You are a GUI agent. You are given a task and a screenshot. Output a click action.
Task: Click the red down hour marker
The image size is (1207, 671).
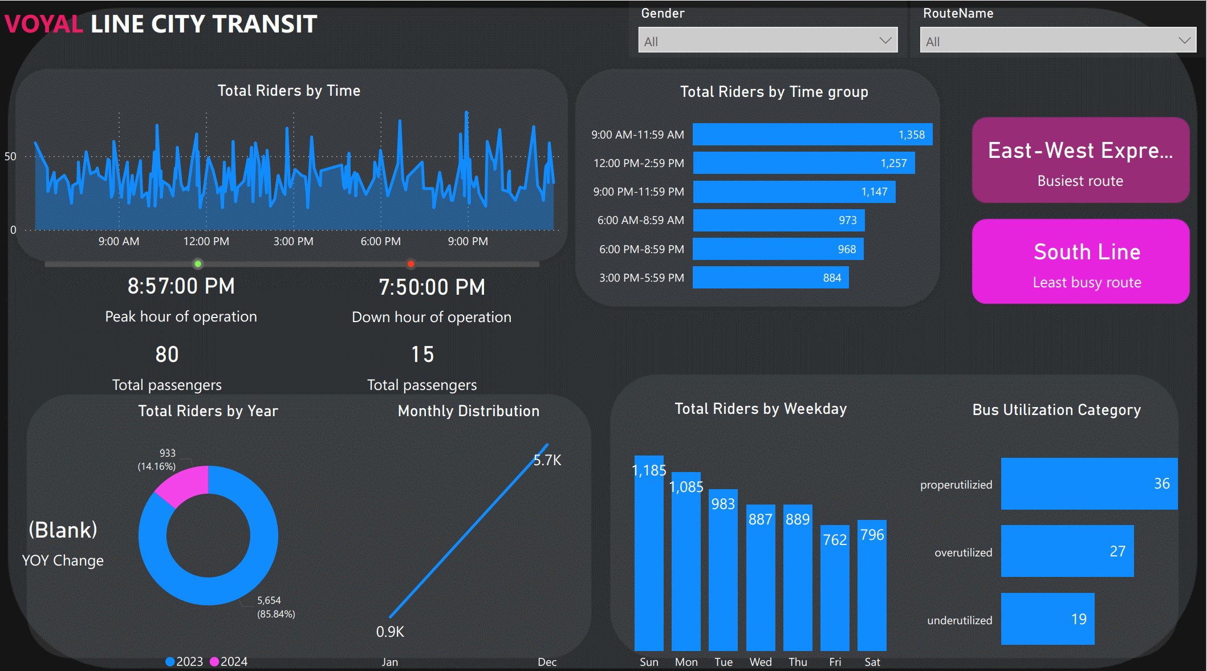click(x=411, y=264)
